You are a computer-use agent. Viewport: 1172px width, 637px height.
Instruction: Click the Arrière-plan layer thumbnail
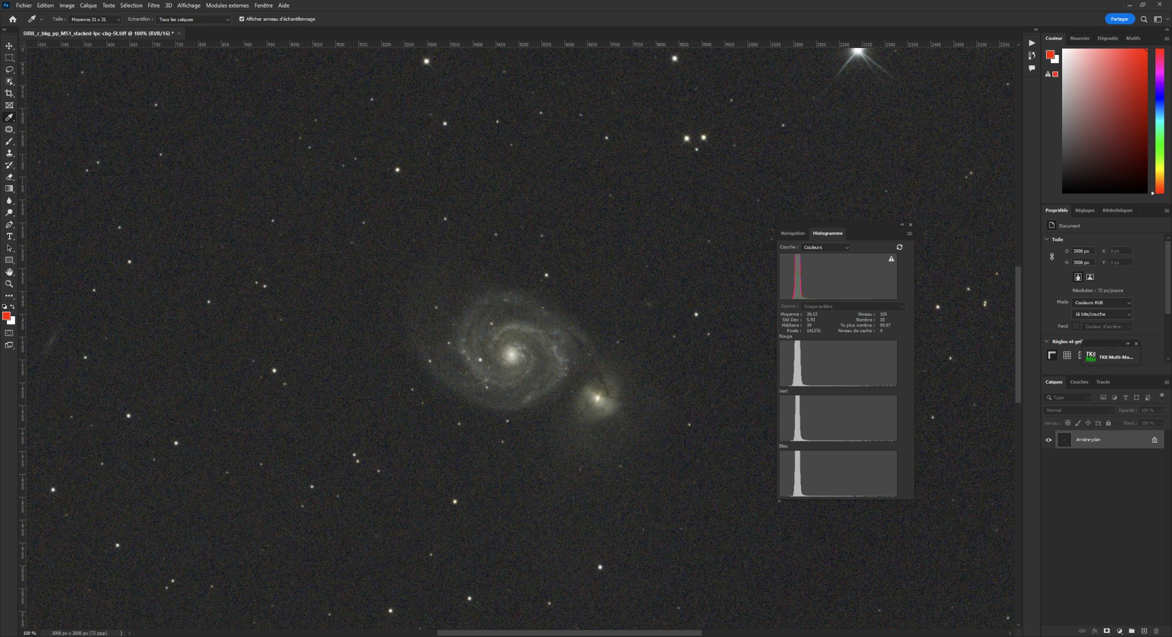pyautogui.click(x=1064, y=440)
